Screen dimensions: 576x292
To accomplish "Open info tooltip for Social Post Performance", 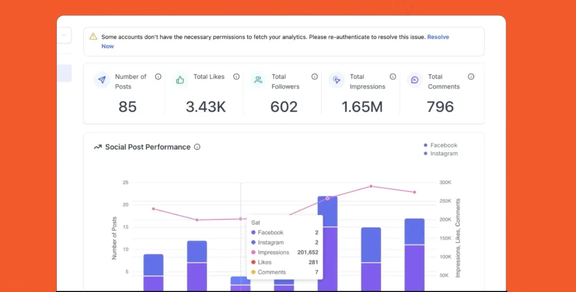I will pyautogui.click(x=197, y=147).
